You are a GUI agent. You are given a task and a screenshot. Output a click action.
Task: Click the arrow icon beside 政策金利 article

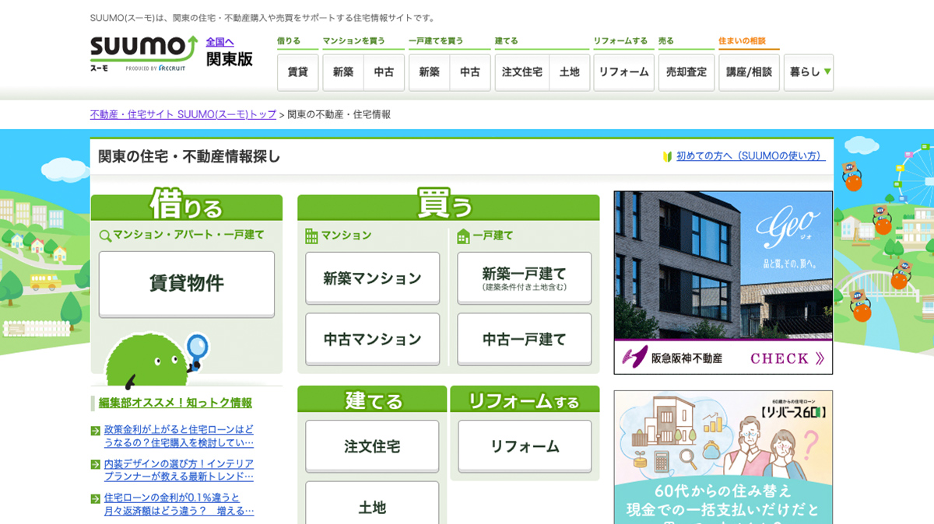tap(96, 430)
